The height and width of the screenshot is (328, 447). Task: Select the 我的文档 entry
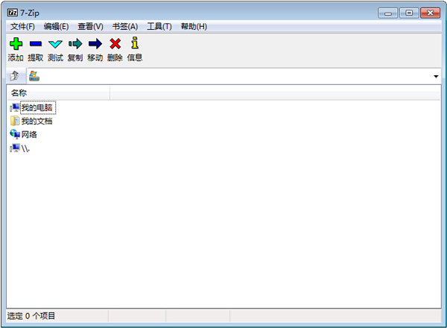[x=37, y=122]
